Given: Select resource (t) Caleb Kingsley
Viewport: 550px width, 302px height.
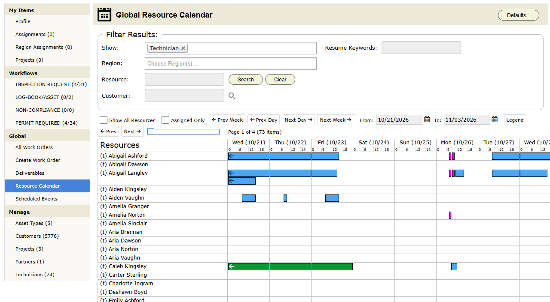Looking at the screenshot, I should click(123, 266).
